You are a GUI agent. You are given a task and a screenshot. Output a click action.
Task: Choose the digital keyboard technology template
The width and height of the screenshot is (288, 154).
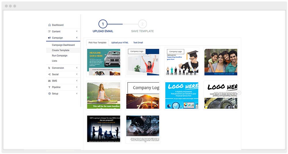pyautogui.click(x=143, y=129)
